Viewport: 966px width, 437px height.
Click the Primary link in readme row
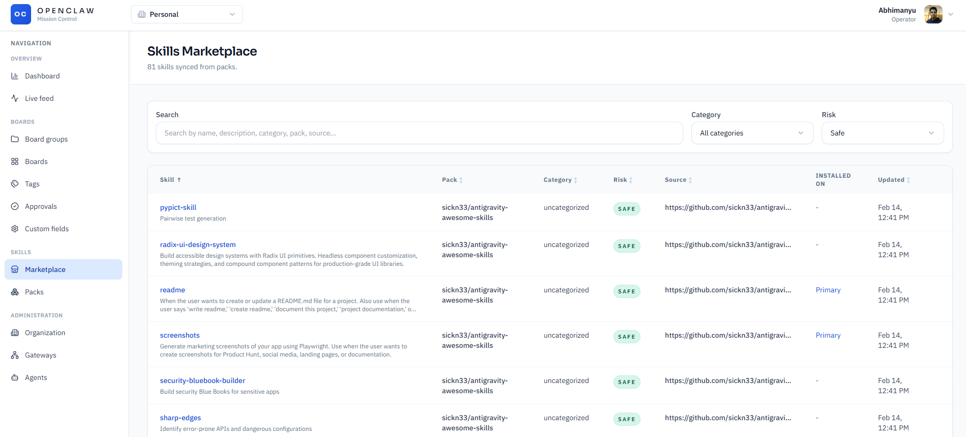point(828,290)
